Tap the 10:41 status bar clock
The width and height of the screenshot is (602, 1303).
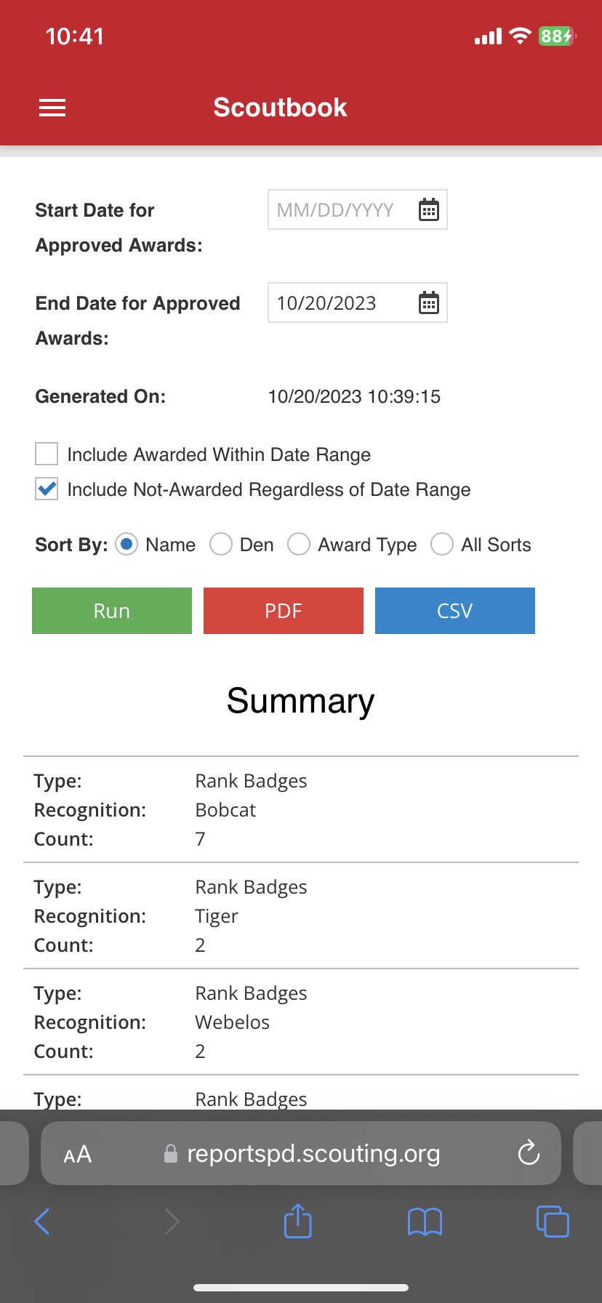tap(75, 36)
